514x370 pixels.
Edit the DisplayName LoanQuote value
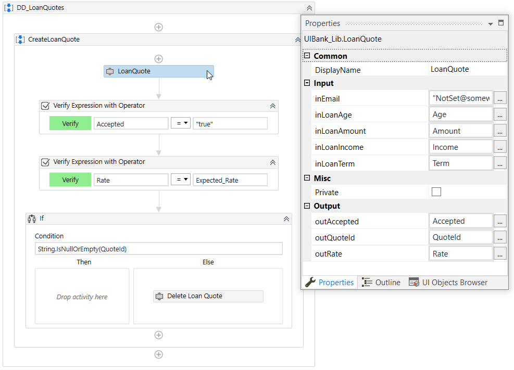pyautogui.click(x=467, y=69)
